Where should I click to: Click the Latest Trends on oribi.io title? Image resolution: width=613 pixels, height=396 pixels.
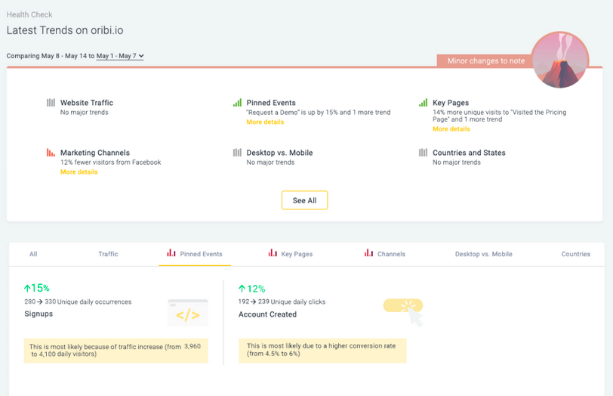pos(65,30)
